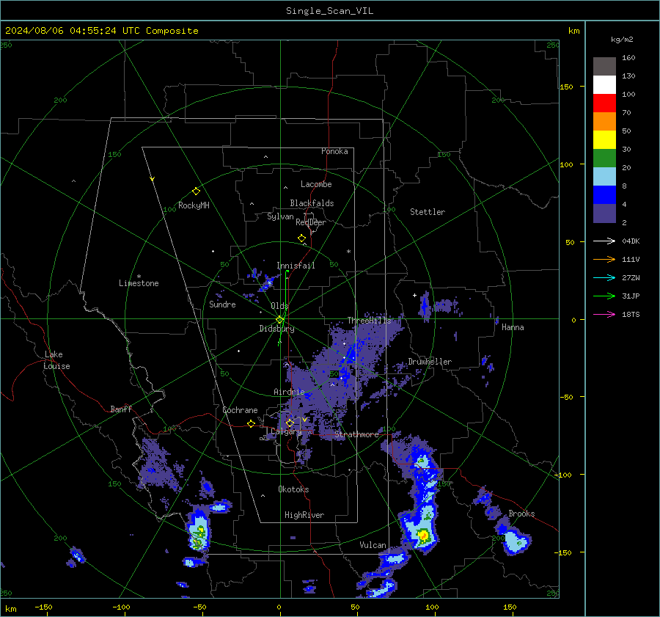The image size is (660, 617).
Task: Select the yellow diamond marker above Calgary
Action: tap(290, 423)
